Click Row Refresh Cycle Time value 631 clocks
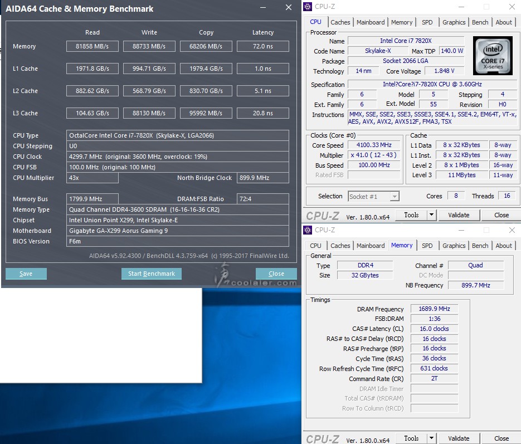The width and height of the screenshot is (521, 444). pos(434,368)
